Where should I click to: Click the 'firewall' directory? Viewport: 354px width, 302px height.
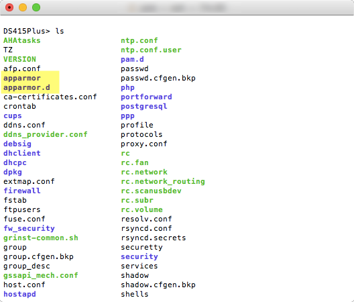(x=22, y=191)
